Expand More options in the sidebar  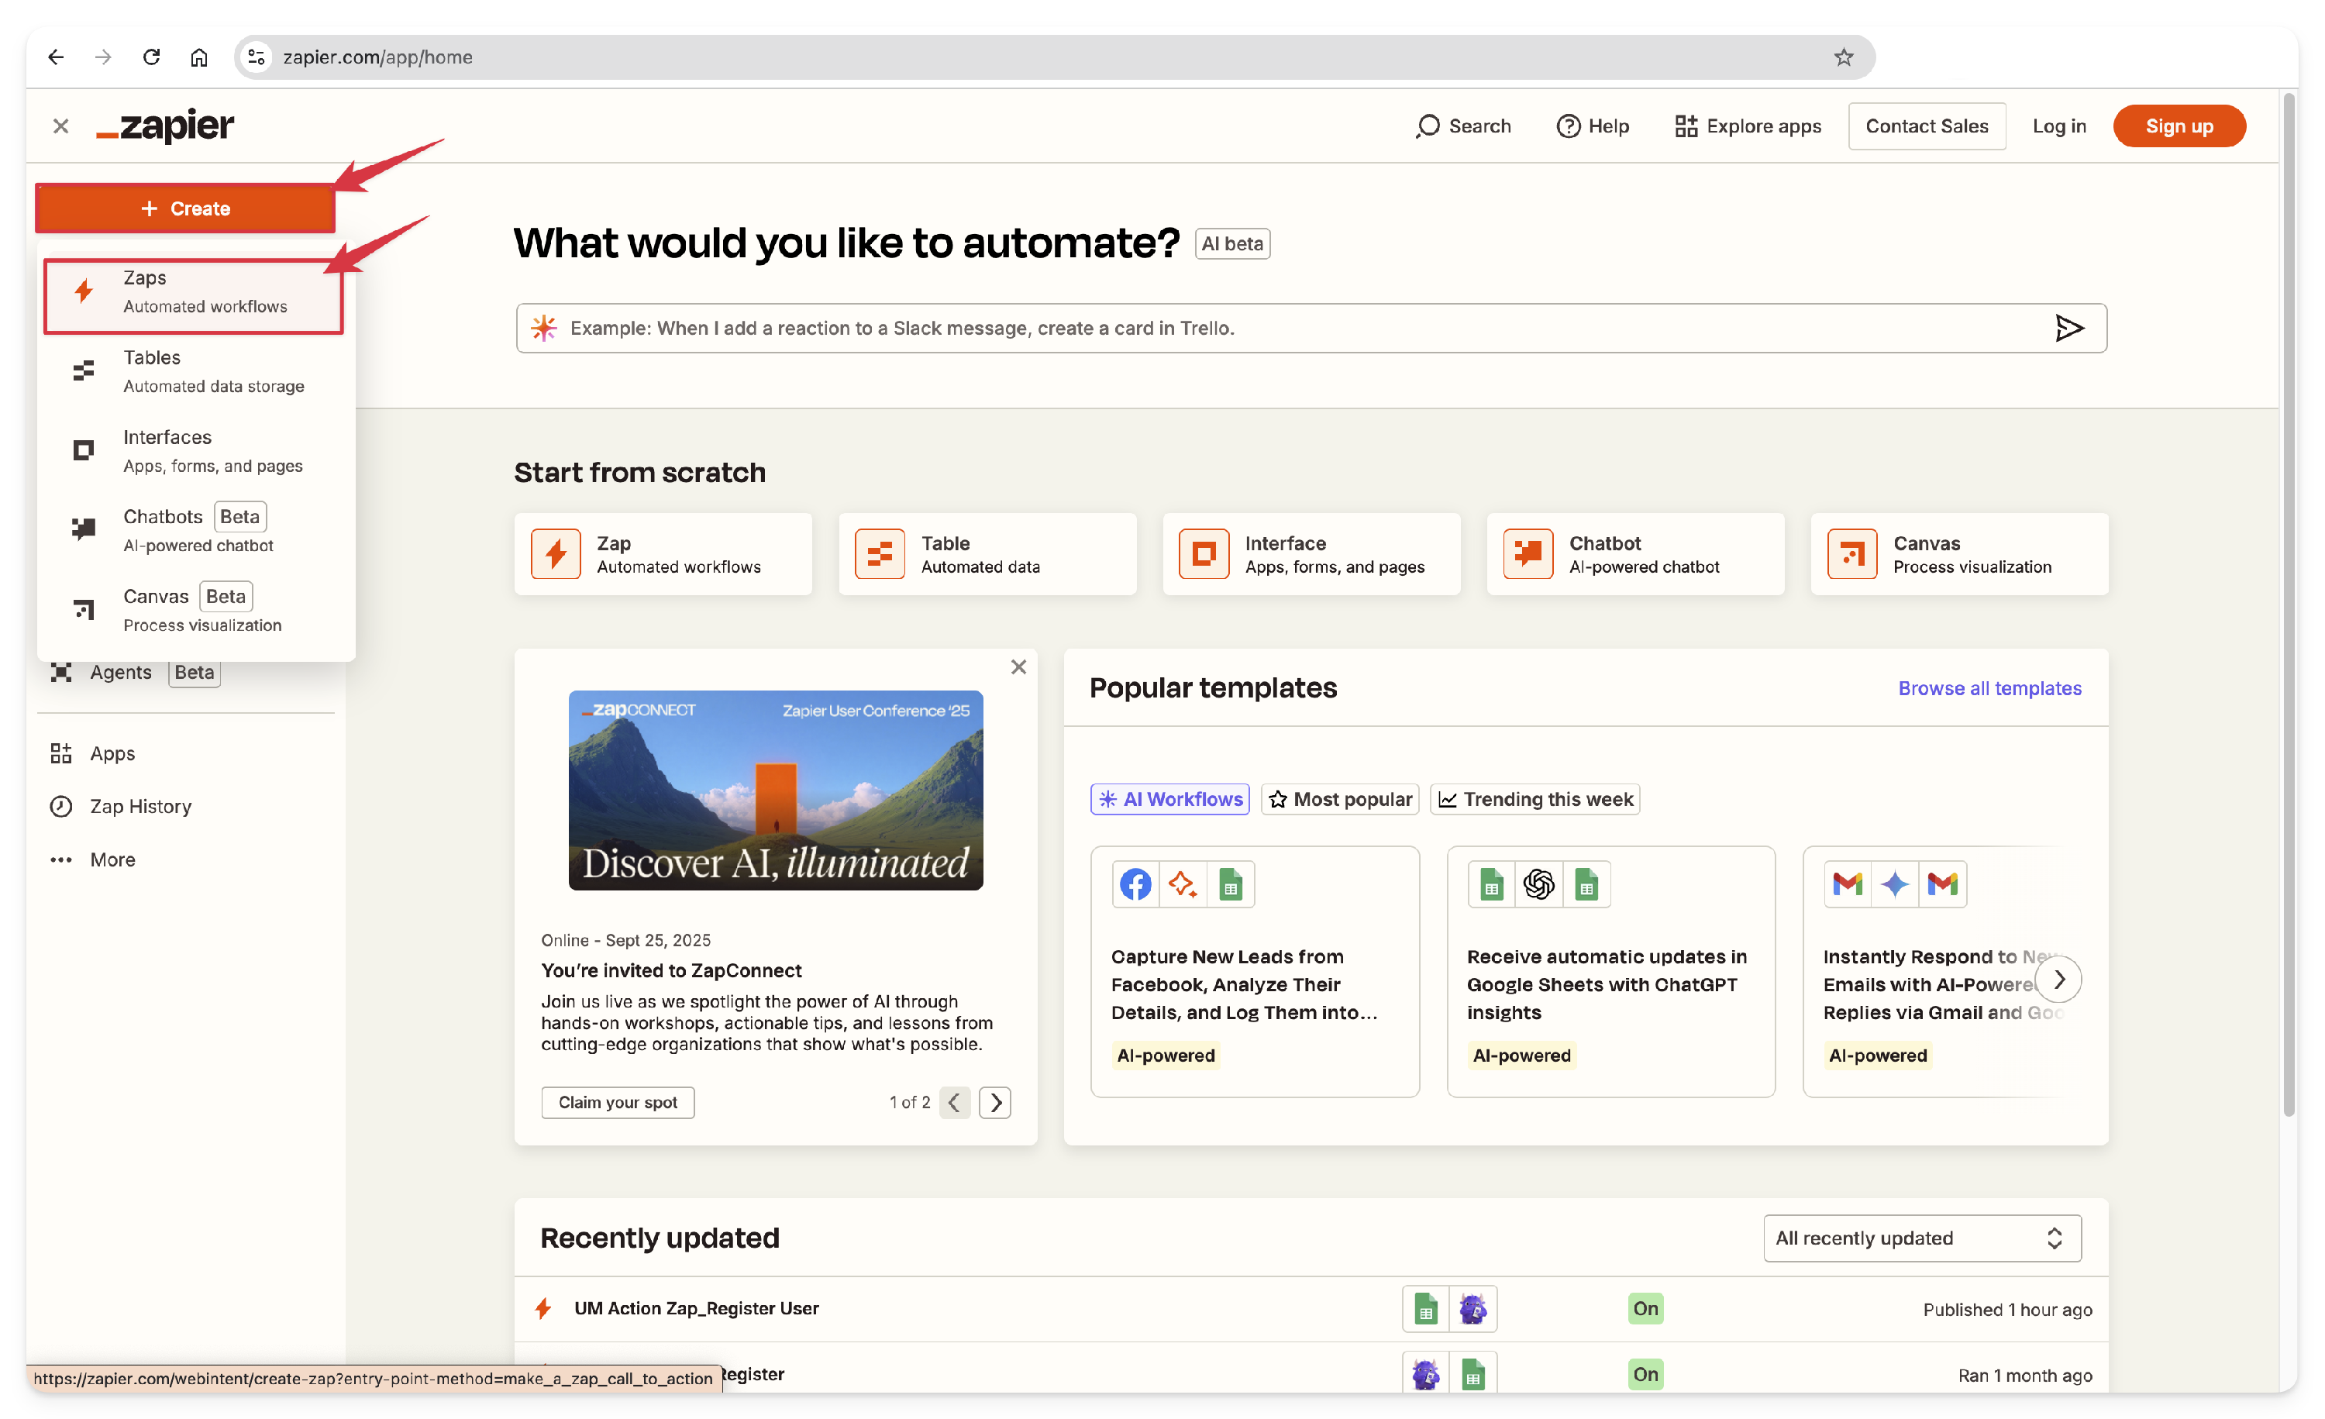coord(92,859)
